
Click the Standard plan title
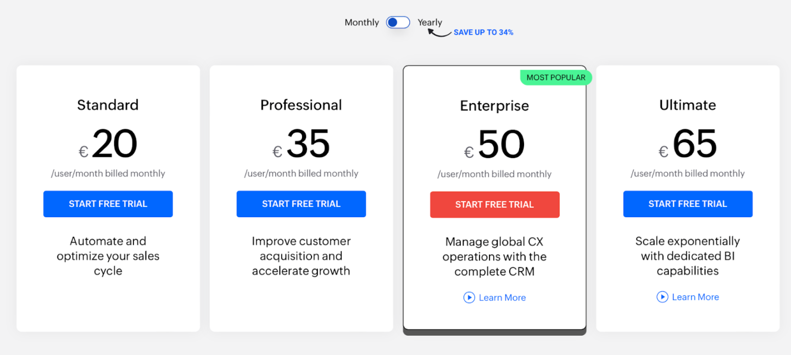click(108, 105)
